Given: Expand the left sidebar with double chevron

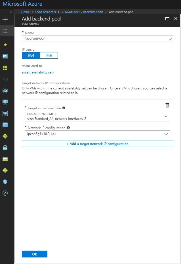Looking at the screenshot, I should pos(11,12).
